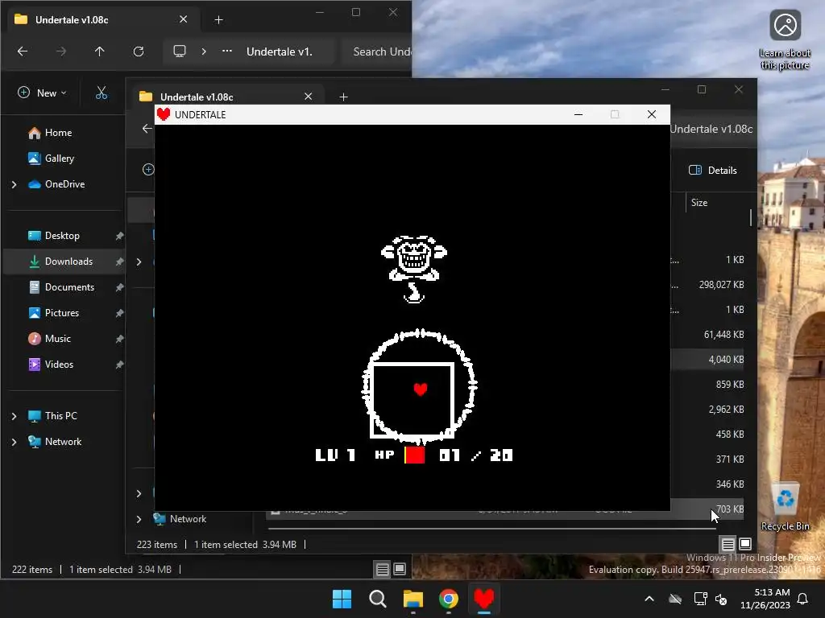Viewport: 825px width, 618px height.
Task: Expand Network node in rear navigation pane
Action: coord(15,442)
